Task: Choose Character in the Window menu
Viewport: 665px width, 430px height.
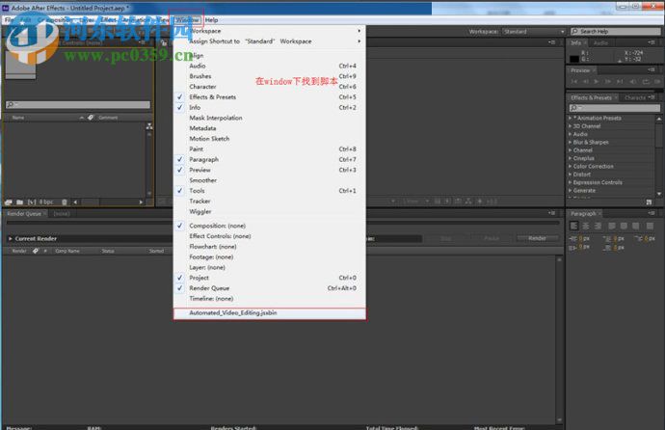Action: coord(270,87)
